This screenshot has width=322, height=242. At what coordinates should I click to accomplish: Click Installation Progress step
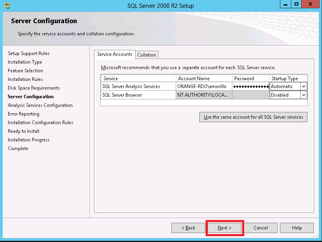click(x=29, y=140)
